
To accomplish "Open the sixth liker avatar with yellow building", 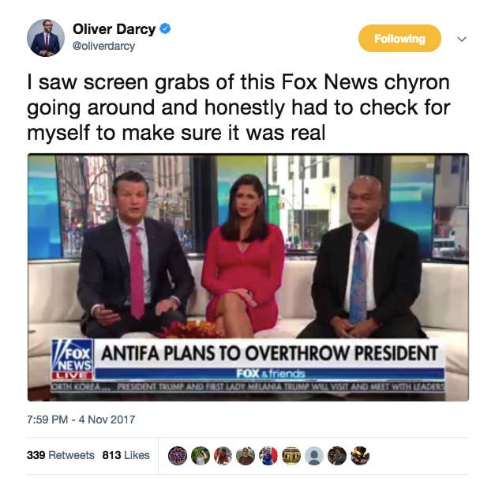I will click(x=291, y=456).
